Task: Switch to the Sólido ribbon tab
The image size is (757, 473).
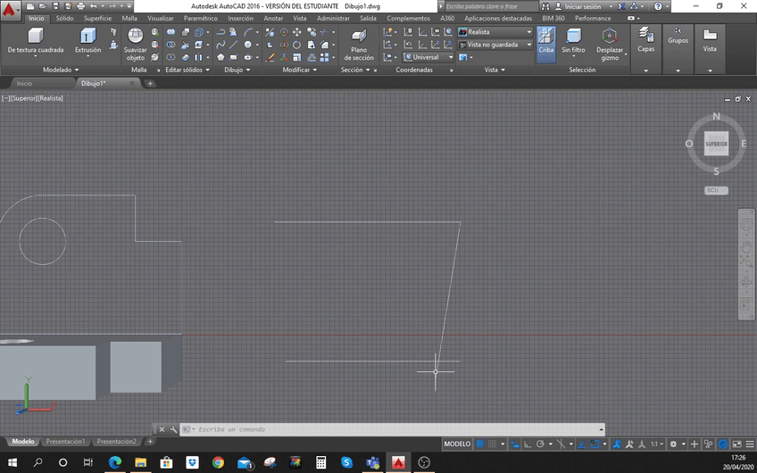Action: (64, 18)
